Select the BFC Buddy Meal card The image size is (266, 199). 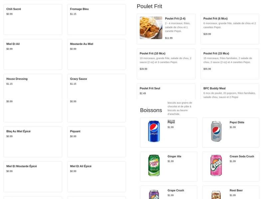click(229, 91)
